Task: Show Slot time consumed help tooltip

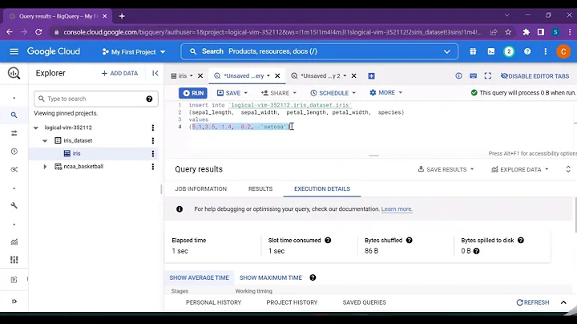Action: (328, 240)
